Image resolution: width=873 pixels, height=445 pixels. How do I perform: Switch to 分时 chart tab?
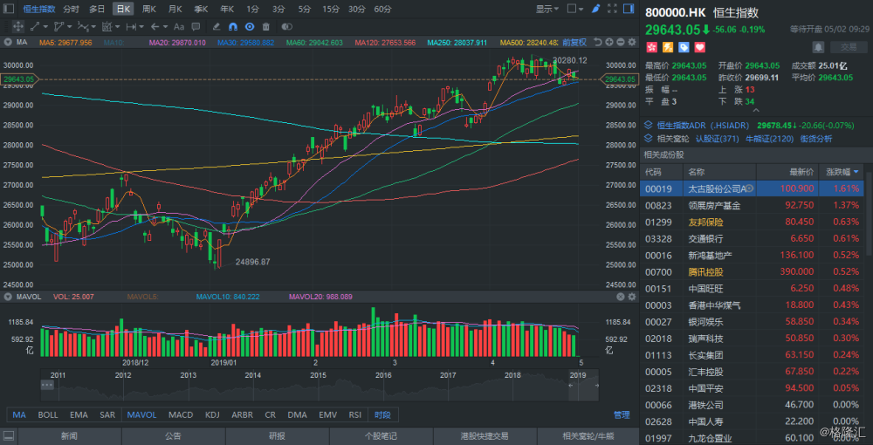[71, 9]
